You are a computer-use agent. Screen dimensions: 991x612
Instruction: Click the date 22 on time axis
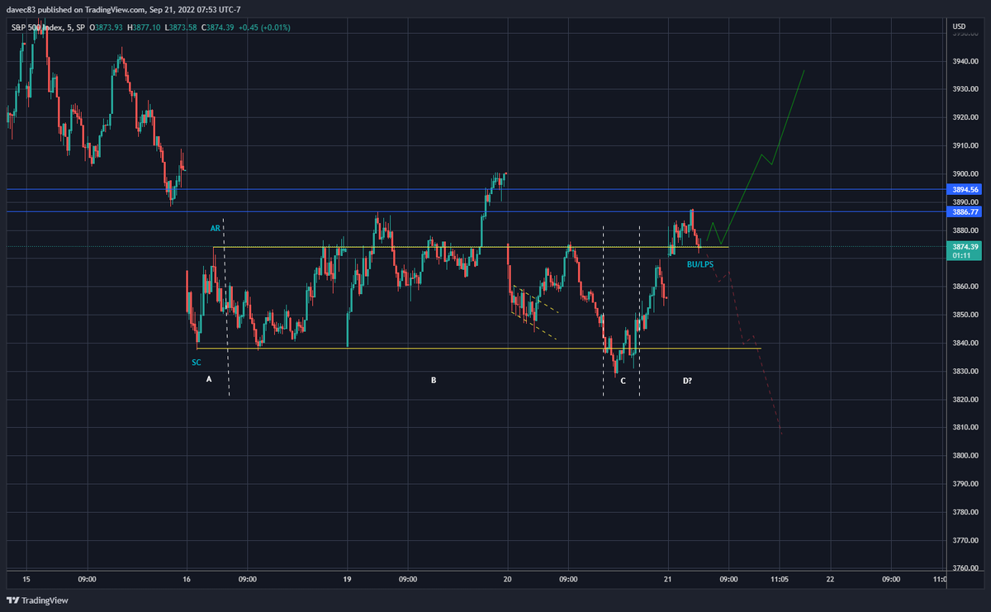click(x=830, y=579)
